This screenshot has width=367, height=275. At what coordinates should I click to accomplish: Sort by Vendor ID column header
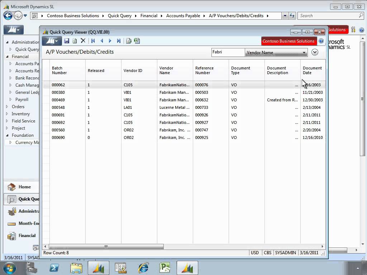pos(139,71)
